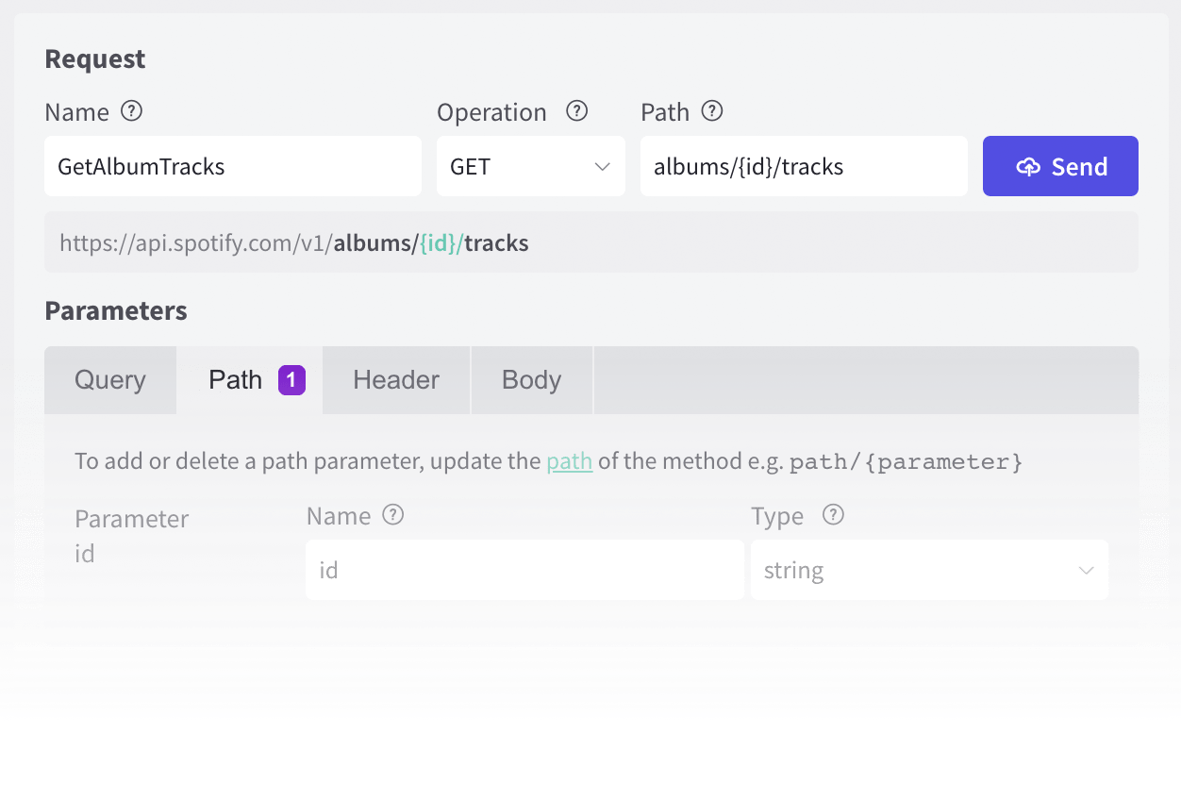The height and width of the screenshot is (800, 1181).
Task: Click the albums/{id}/tracks path input
Action: tap(803, 167)
